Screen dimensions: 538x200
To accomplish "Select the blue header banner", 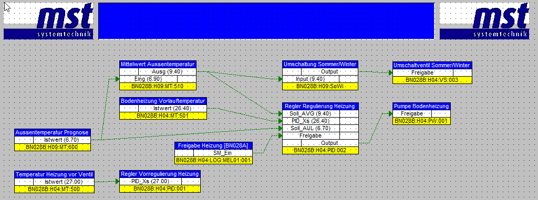I will click(266, 21).
